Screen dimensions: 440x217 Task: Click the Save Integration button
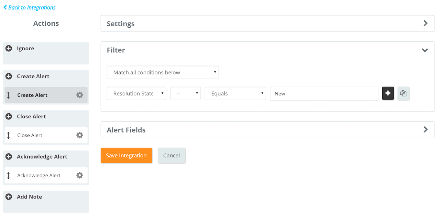(126, 155)
